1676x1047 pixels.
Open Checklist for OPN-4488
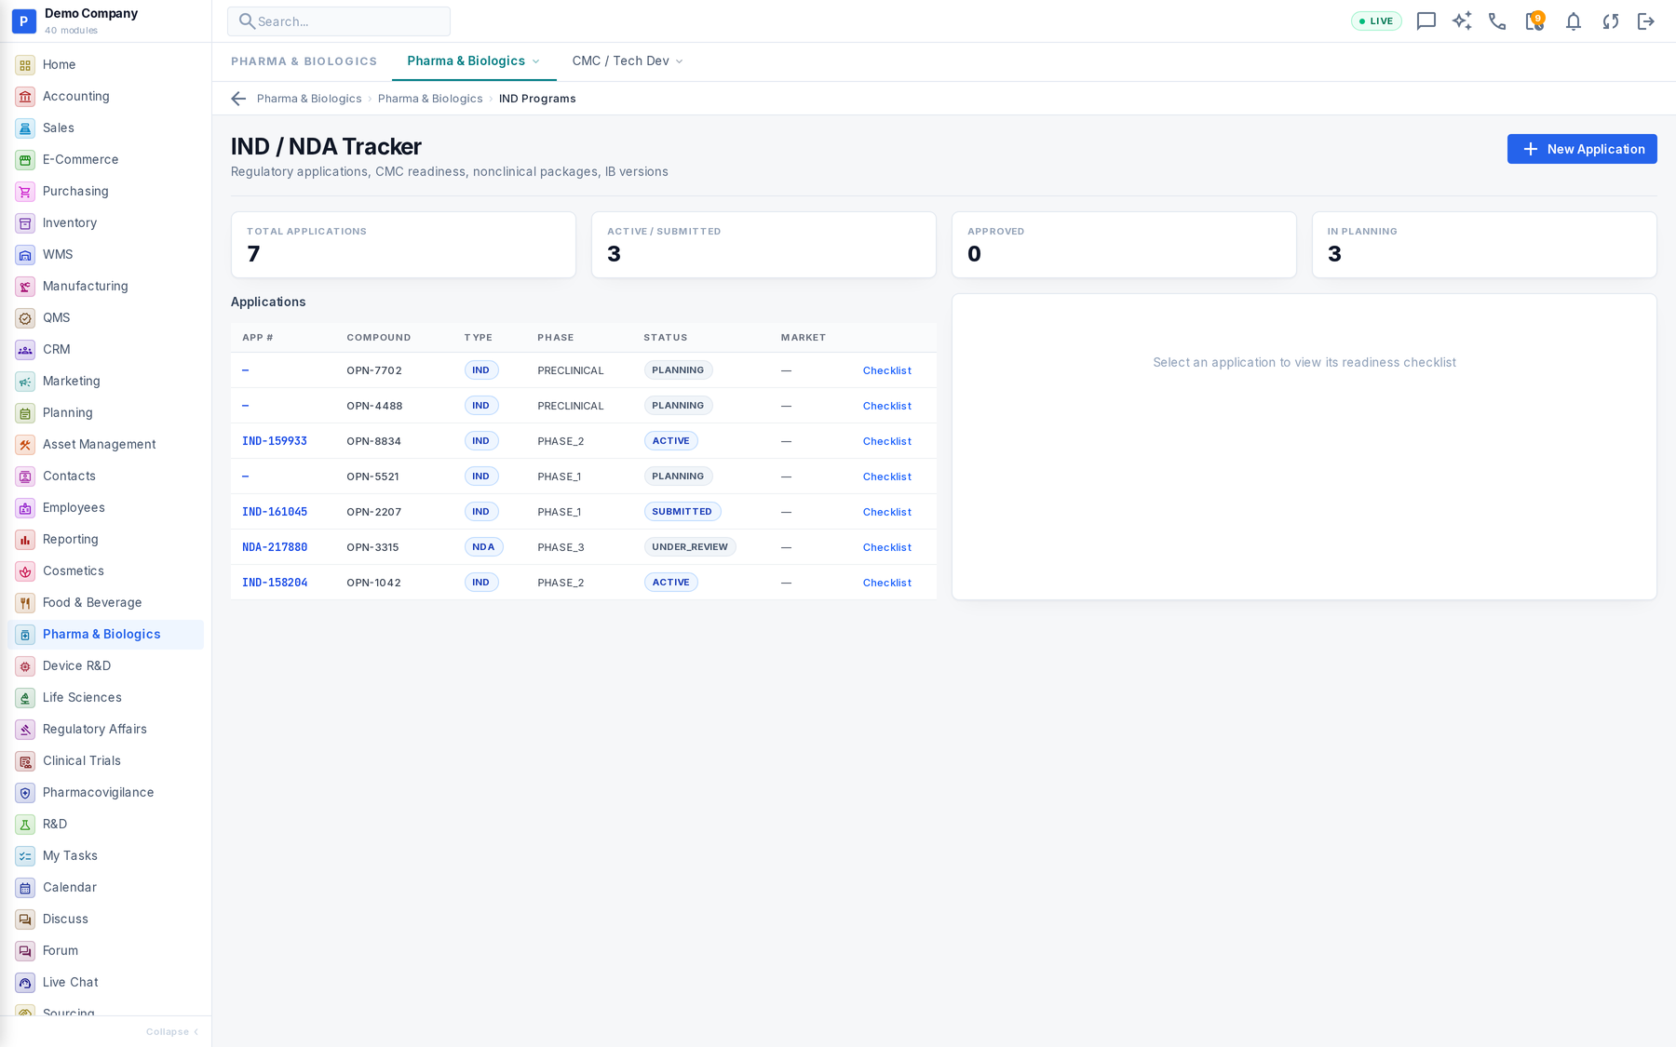click(x=886, y=406)
